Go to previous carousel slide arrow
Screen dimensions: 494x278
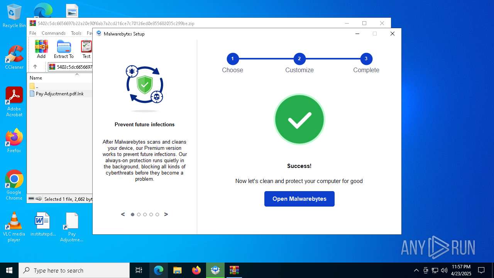coord(123,214)
